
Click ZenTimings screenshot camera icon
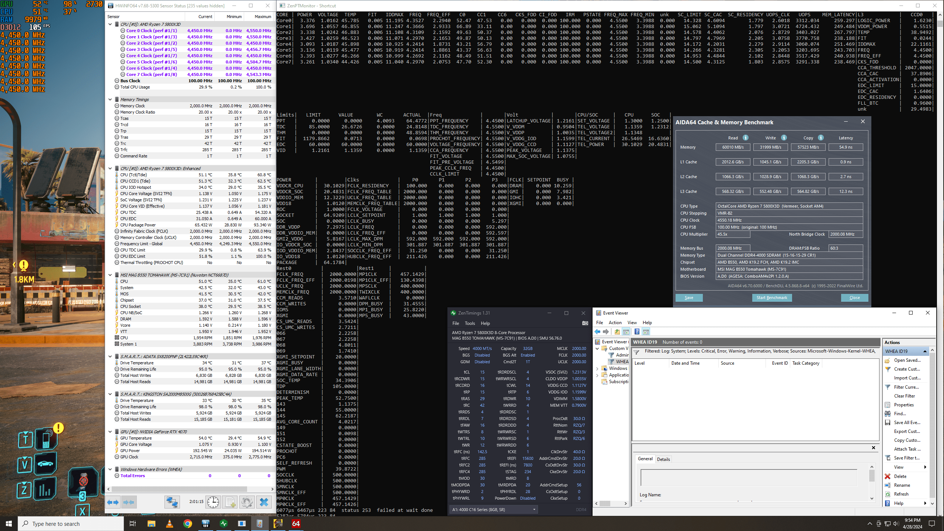[x=585, y=323]
